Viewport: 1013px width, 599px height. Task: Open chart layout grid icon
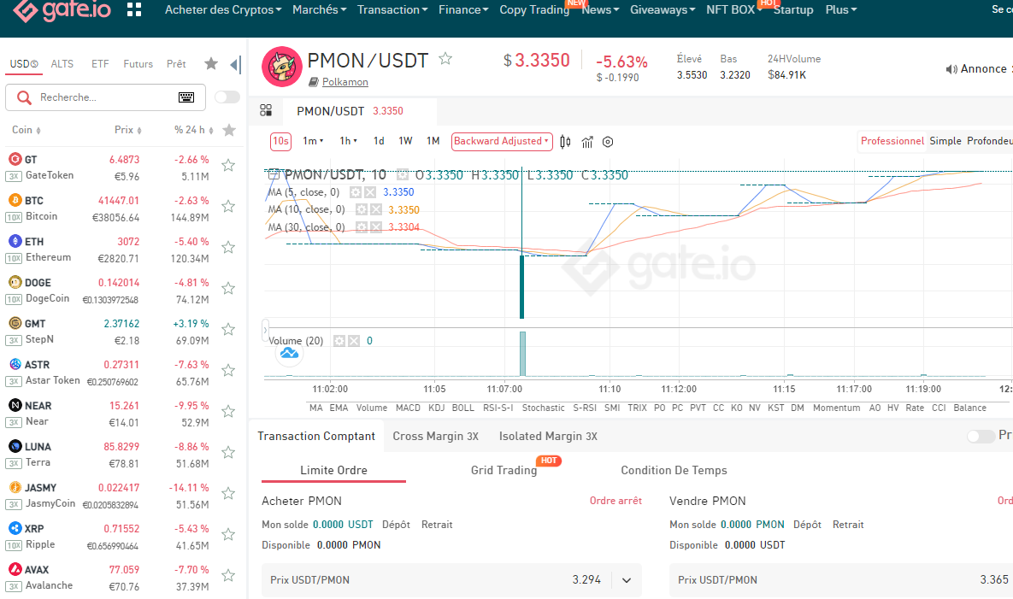[x=266, y=110]
